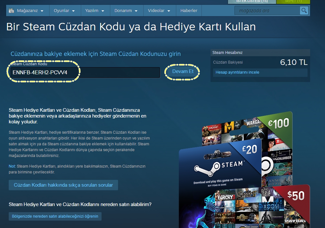
Task: Click the 6,10 TL wallet balance
Action: [294, 62]
